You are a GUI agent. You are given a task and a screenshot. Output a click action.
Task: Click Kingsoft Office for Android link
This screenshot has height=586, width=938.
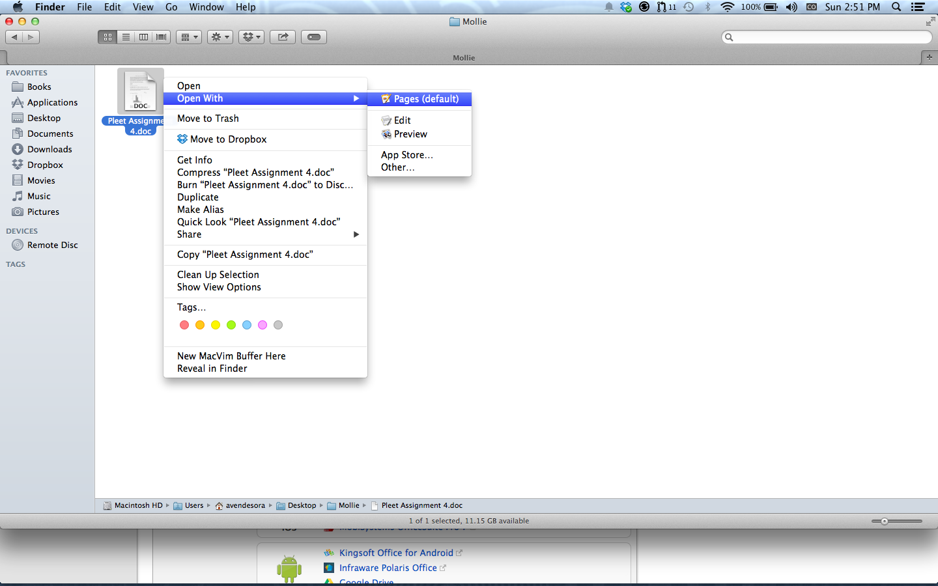click(396, 553)
